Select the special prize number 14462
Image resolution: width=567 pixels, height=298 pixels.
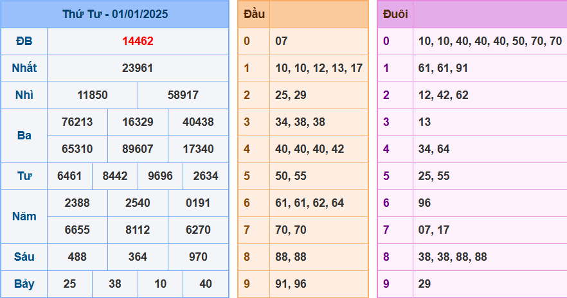click(138, 41)
